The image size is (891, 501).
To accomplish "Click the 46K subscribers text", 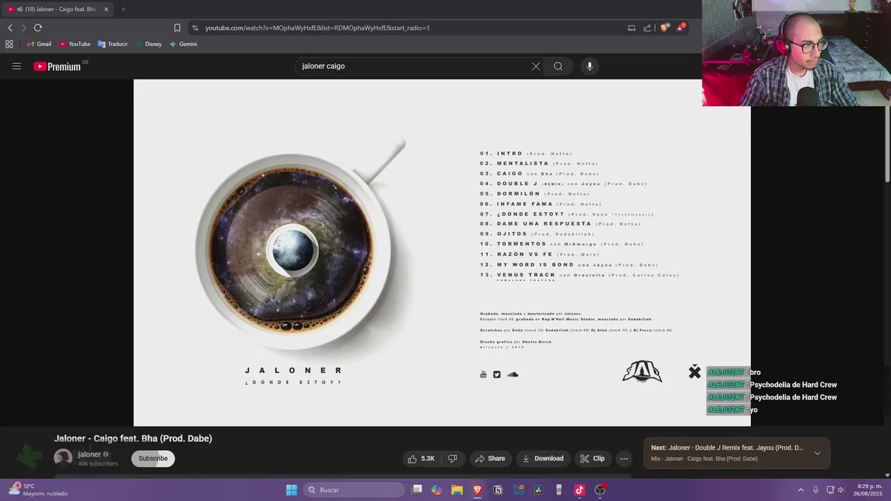I will coord(98,463).
